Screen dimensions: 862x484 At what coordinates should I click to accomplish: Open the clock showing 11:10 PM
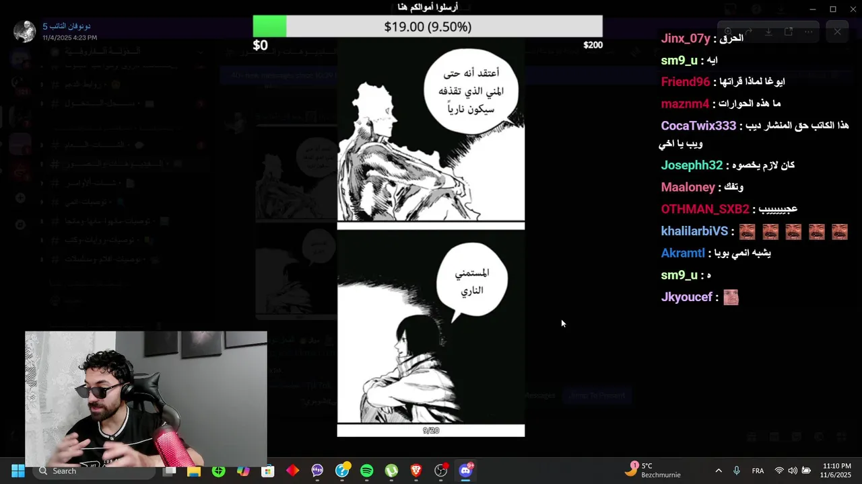(836, 470)
